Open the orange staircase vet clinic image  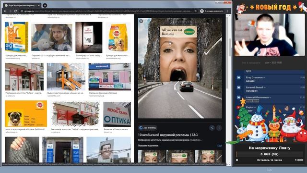66,77
